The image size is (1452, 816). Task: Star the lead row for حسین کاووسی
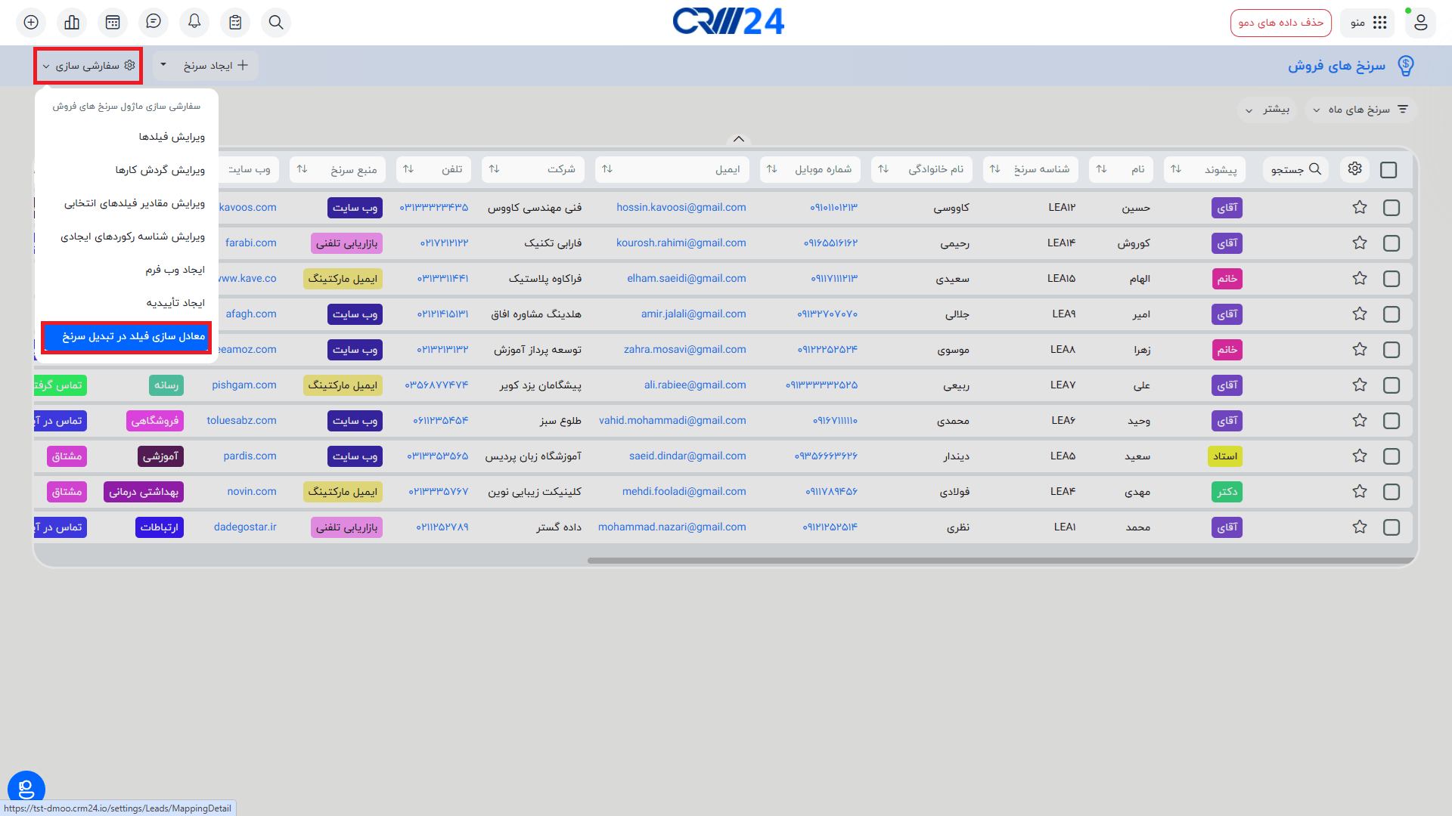[1360, 207]
